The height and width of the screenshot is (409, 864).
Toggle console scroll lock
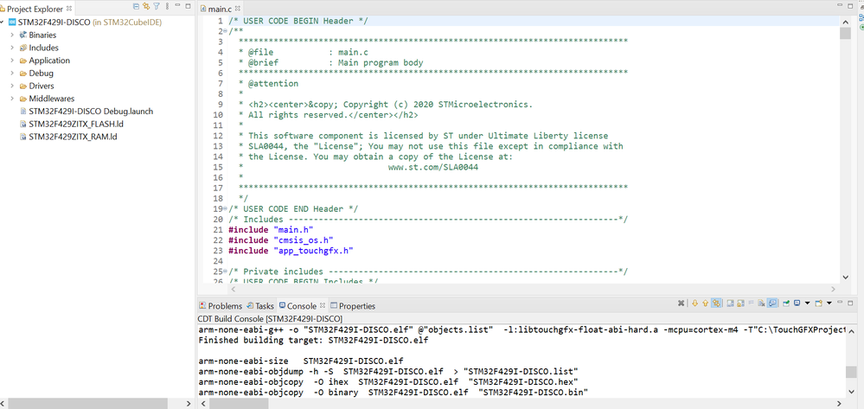point(740,304)
